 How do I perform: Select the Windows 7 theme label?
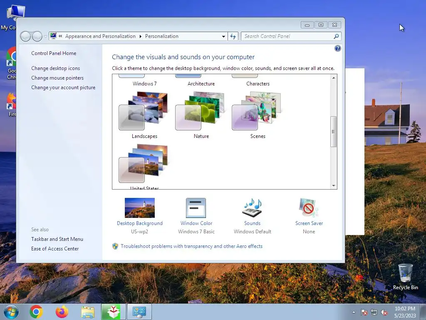tap(144, 83)
